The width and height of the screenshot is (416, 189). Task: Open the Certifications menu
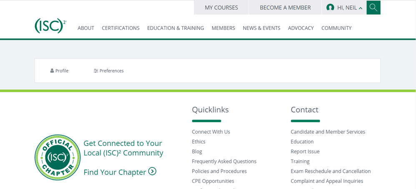coord(120,28)
